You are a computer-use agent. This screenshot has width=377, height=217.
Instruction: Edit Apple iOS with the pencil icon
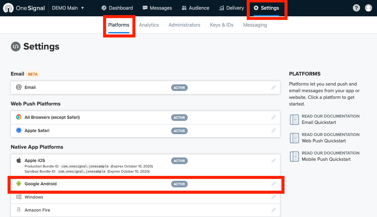(x=274, y=160)
